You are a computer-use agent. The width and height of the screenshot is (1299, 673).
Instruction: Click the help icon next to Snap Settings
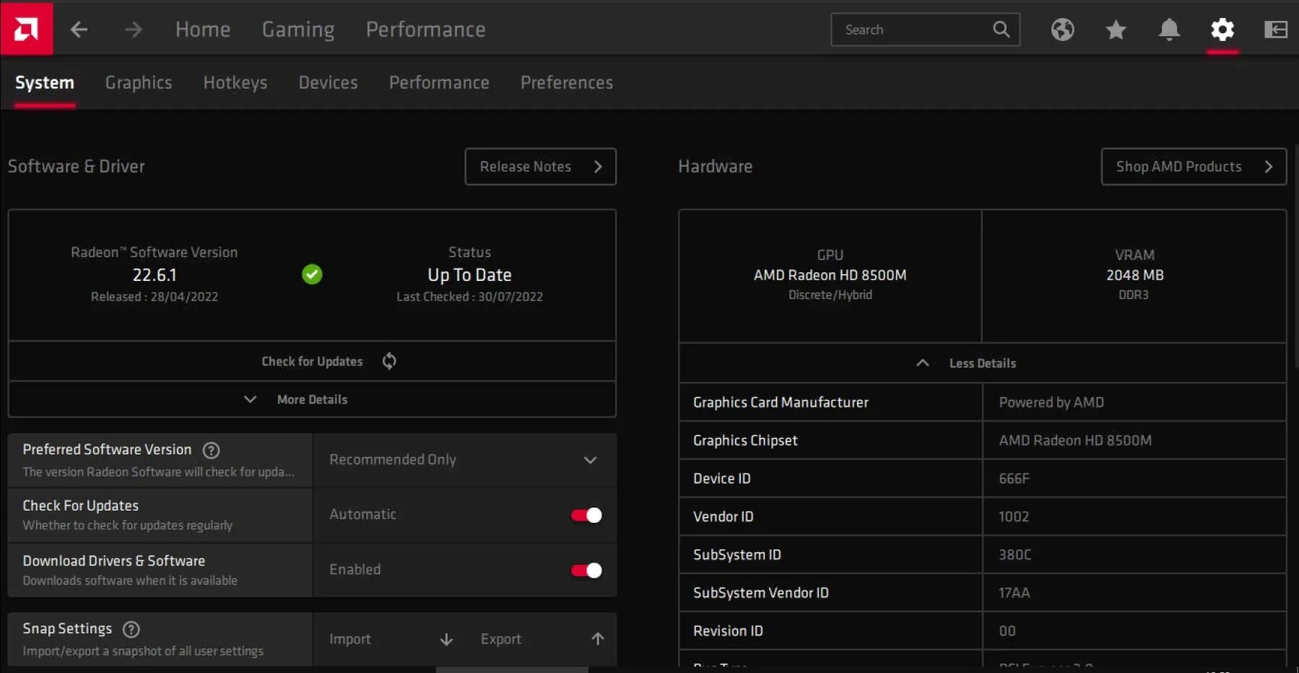point(131,630)
